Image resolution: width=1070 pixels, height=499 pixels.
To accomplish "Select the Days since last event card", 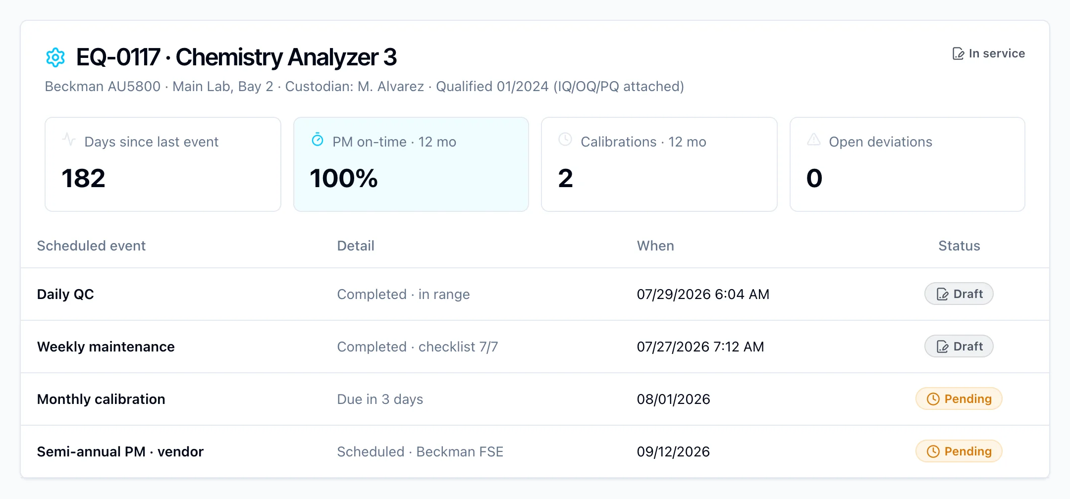I will pos(163,164).
